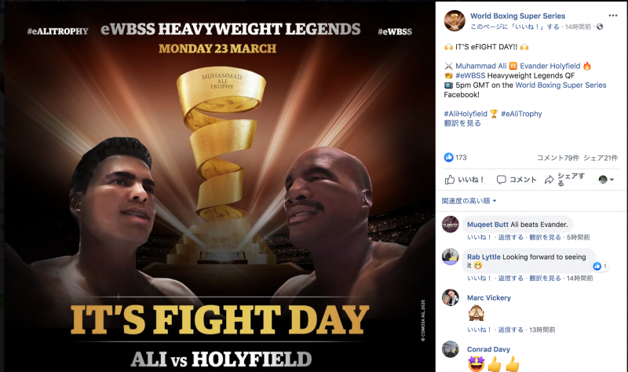Open the Conrad Davy commenter name
The height and width of the screenshot is (372, 628).
488,349
